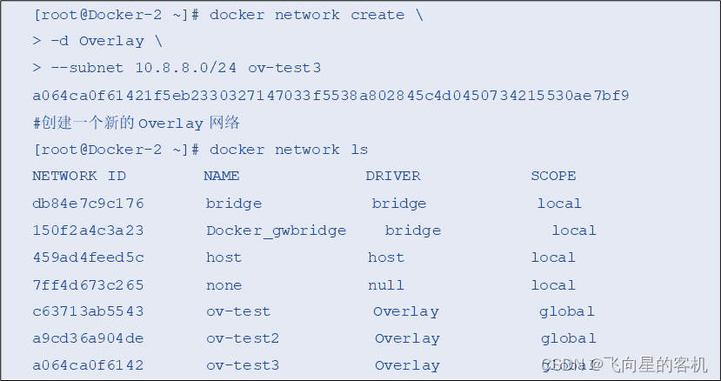Click the docker network create command
Viewport: 721px width, 381px height.
pyautogui.click(x=307, y=15)
